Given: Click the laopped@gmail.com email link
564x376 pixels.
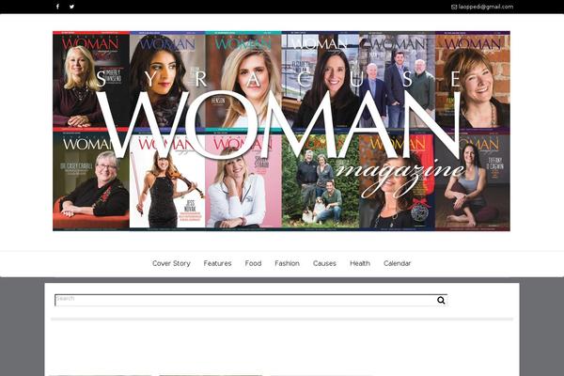Looking at the screenshot, I should (x=486, y=7).
